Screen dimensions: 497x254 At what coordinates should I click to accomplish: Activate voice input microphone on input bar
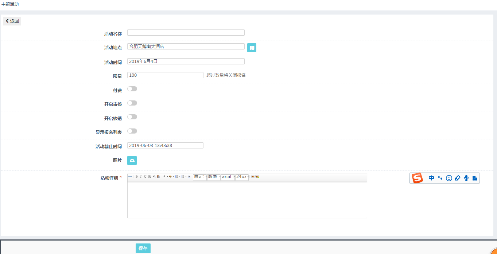(466, 178)
